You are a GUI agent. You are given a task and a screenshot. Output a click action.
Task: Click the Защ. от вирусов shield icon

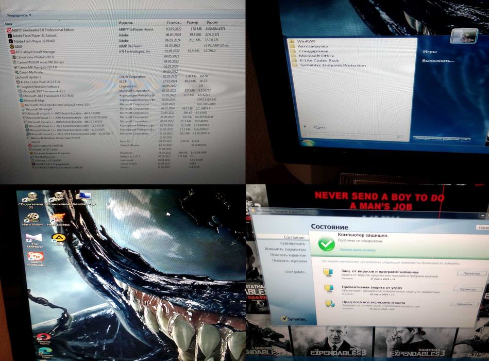328,273
